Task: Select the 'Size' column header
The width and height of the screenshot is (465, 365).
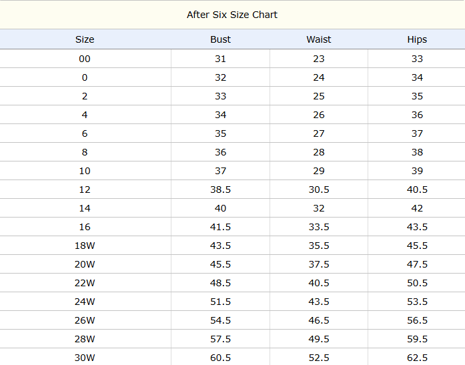Action: [x=85, y=39]
